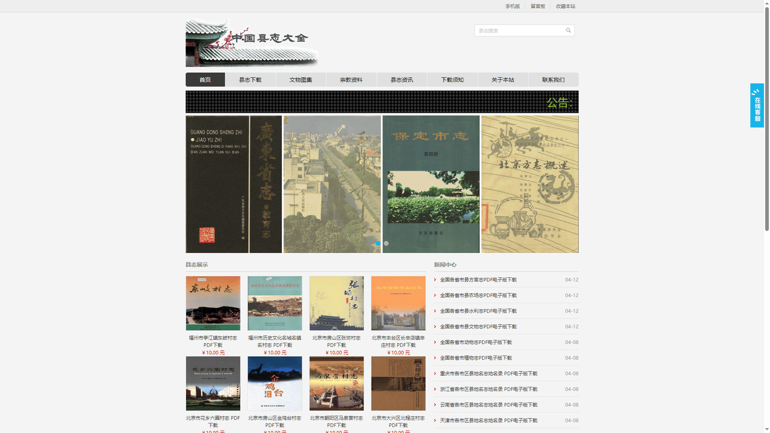Viewport: 770px width, 433px height.
Task: Open the 关于本站 menu item
Action: [x=503, y=80]
